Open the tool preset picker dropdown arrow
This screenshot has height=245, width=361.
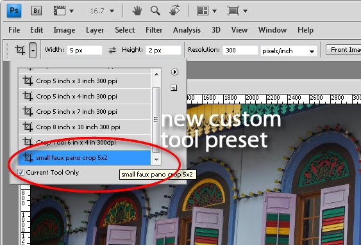[33, 50]
